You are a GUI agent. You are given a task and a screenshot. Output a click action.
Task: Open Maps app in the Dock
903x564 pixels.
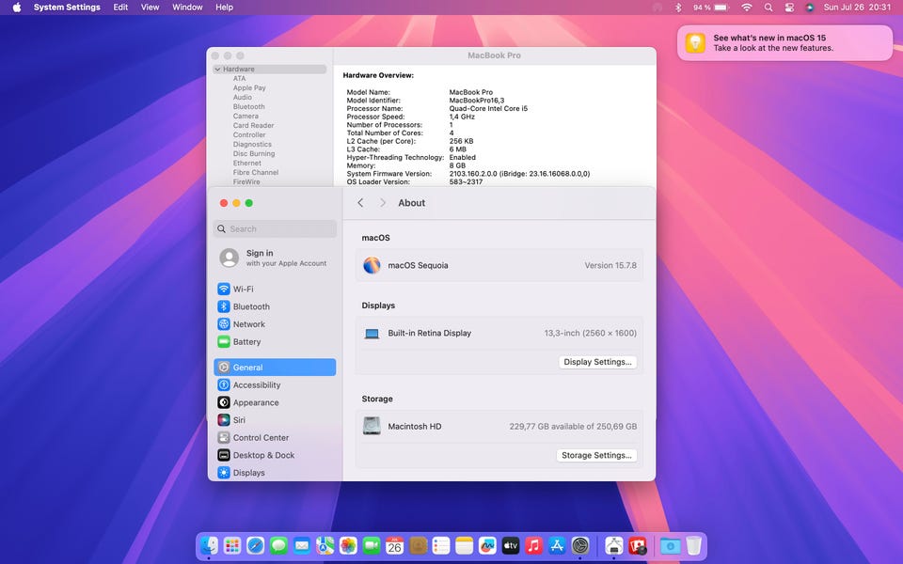click(325, 545)
